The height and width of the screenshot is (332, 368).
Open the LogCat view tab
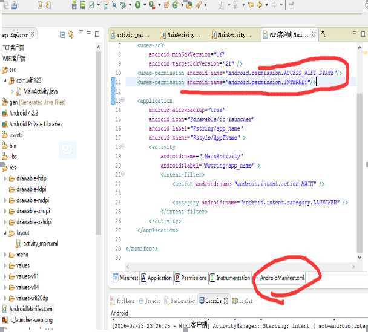(x=242, y=301)
